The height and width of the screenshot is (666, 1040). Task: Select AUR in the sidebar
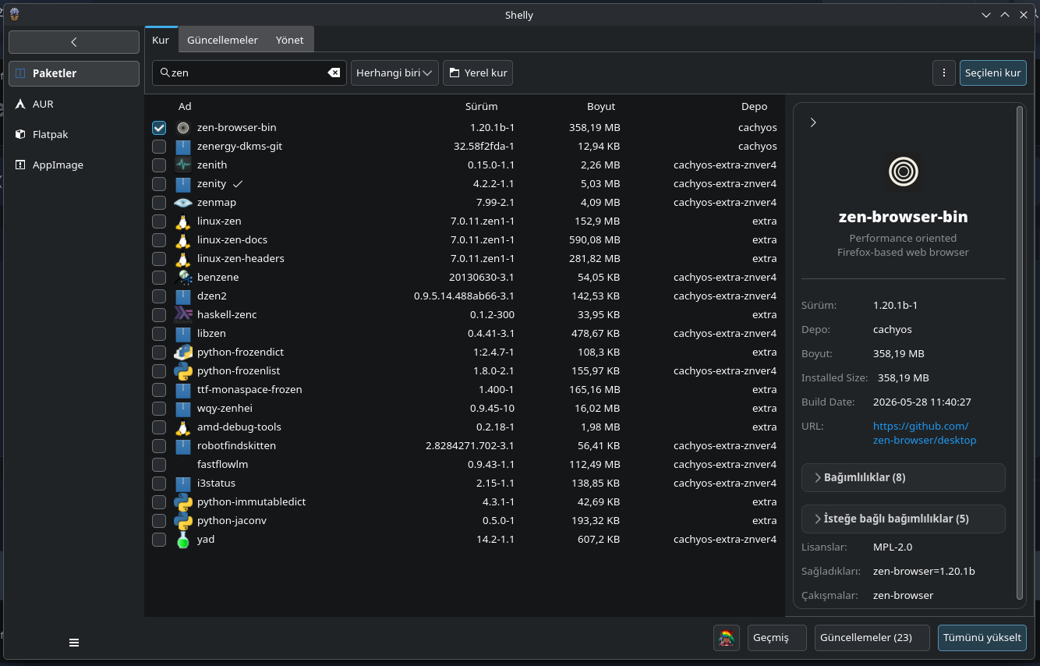tap(74, 104)
